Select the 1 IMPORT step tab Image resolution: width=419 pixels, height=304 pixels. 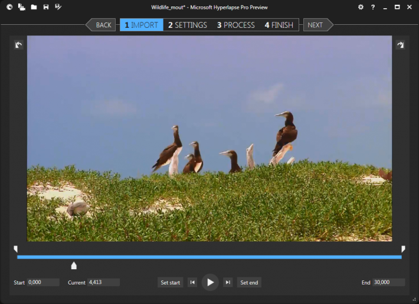(x=142, y=25)
